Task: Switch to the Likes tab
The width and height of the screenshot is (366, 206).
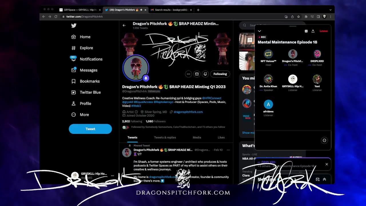Action: 221,138
